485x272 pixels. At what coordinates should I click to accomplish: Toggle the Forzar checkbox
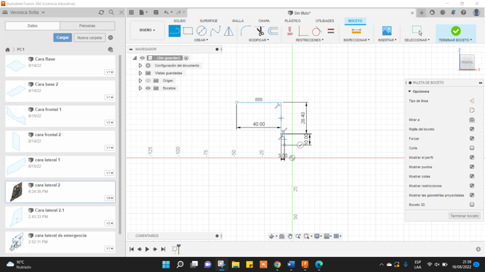coord(472,139)
